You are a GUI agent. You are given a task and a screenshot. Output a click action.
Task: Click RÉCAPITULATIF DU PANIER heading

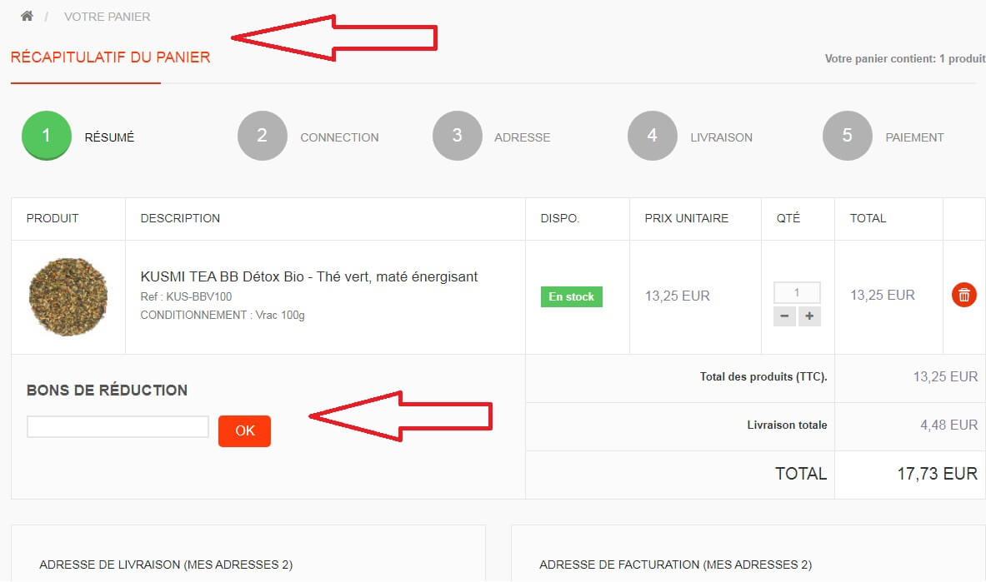(111, 57)
